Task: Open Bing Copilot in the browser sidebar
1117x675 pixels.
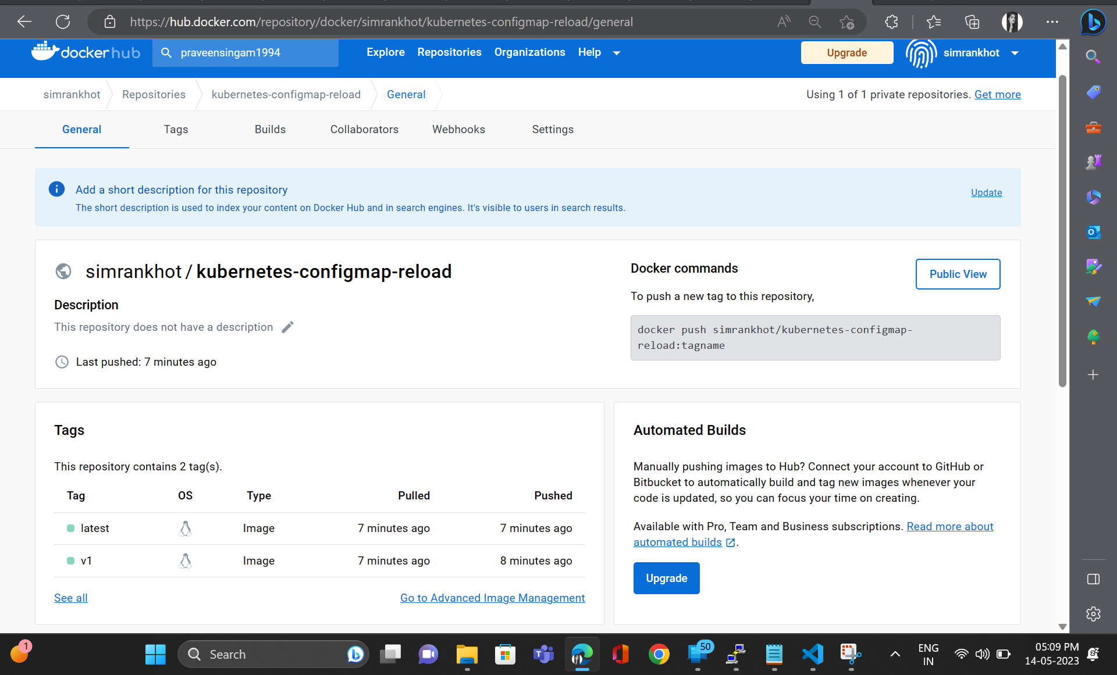Action: (1093, 22)
